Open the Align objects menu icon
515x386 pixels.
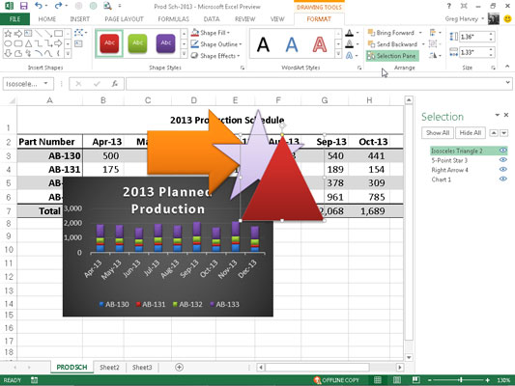(433, 33)
